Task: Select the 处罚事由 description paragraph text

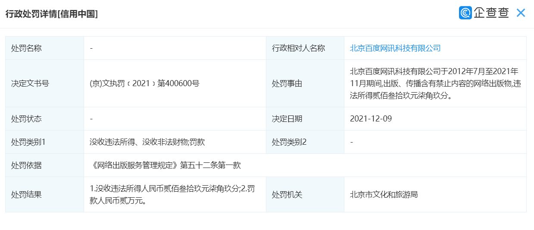Action: pyautogui.click(x=435, y=84)
